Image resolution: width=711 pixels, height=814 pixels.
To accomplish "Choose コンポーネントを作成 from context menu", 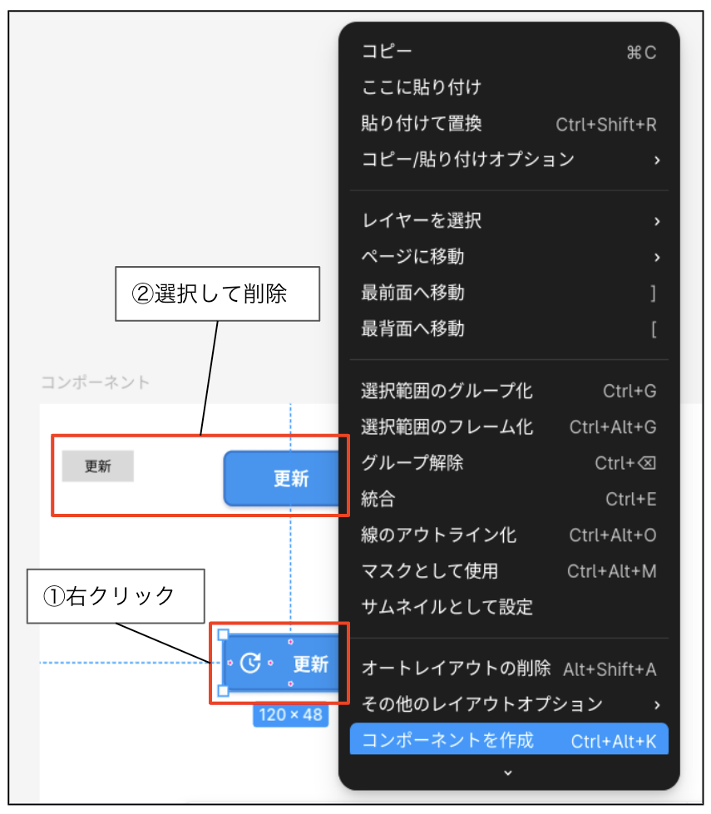I will [509, 739].
